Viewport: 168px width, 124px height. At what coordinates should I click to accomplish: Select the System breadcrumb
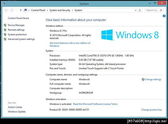point(78,10)
